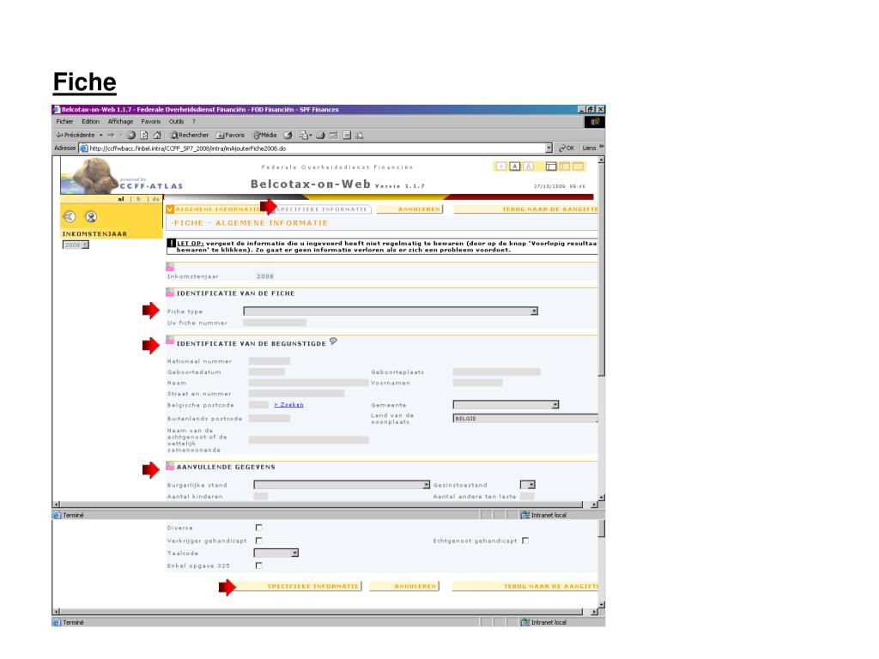879x659 pixels.
Task: Open the Favoris menu in menu bar
Action: 151,122
